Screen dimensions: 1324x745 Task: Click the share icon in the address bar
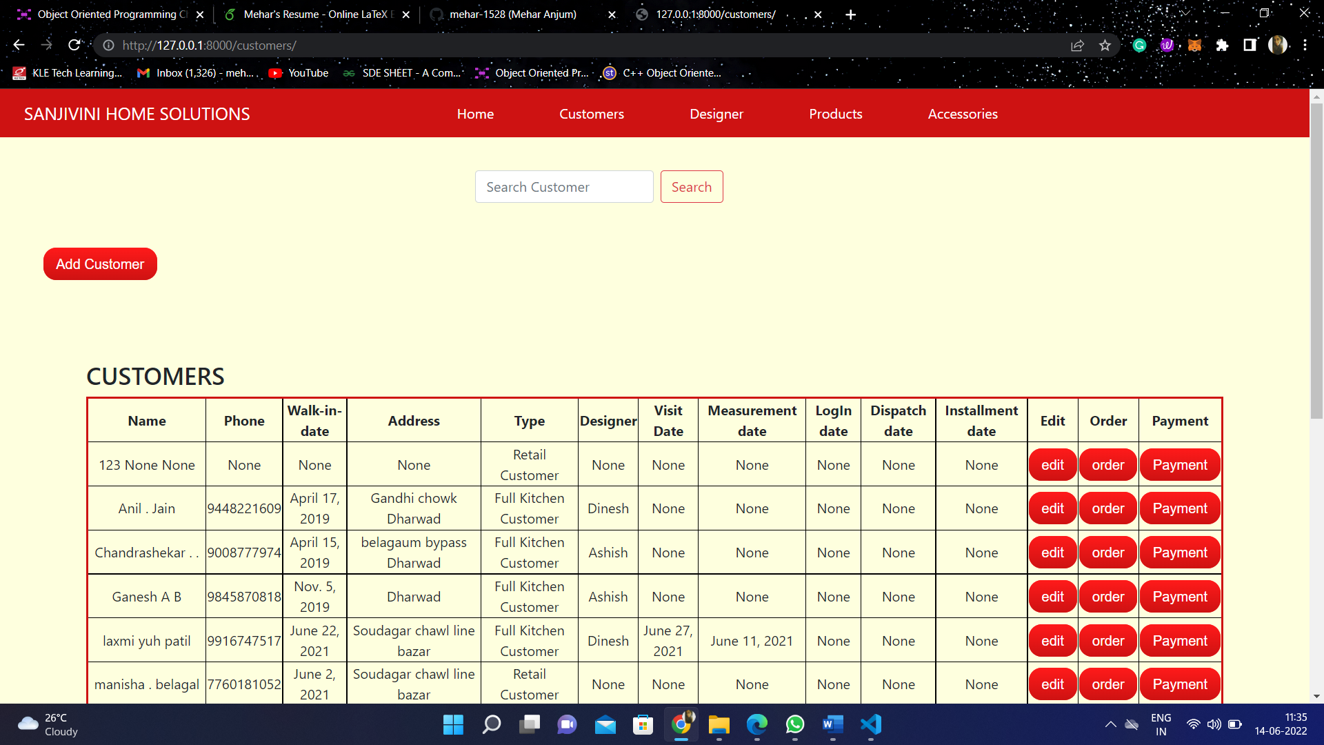[1078, 45]
